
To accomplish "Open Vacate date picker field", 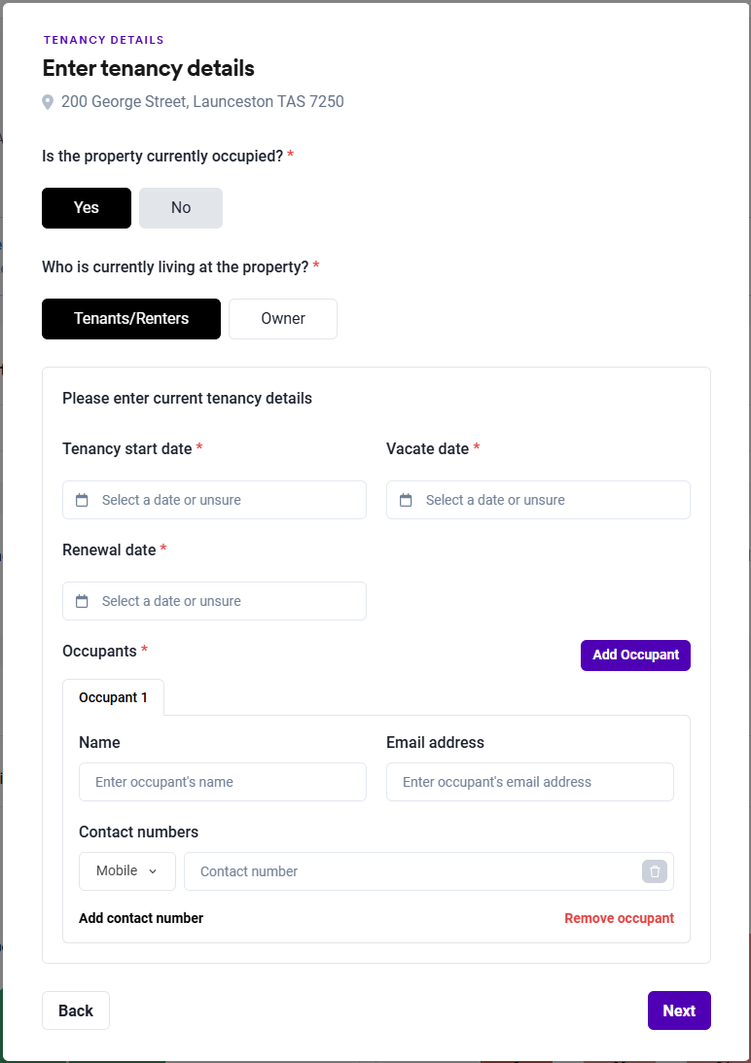I will (548, 500).
